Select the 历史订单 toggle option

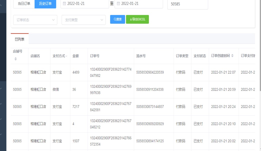[45, 4]
